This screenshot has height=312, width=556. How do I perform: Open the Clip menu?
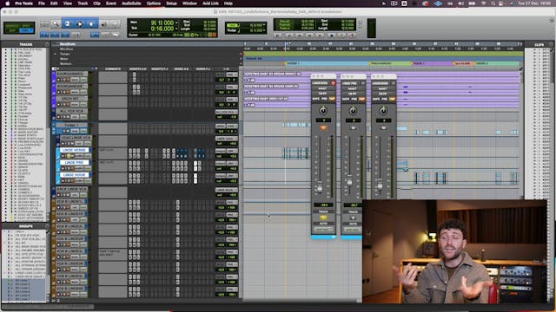click(x=96, y=3)
